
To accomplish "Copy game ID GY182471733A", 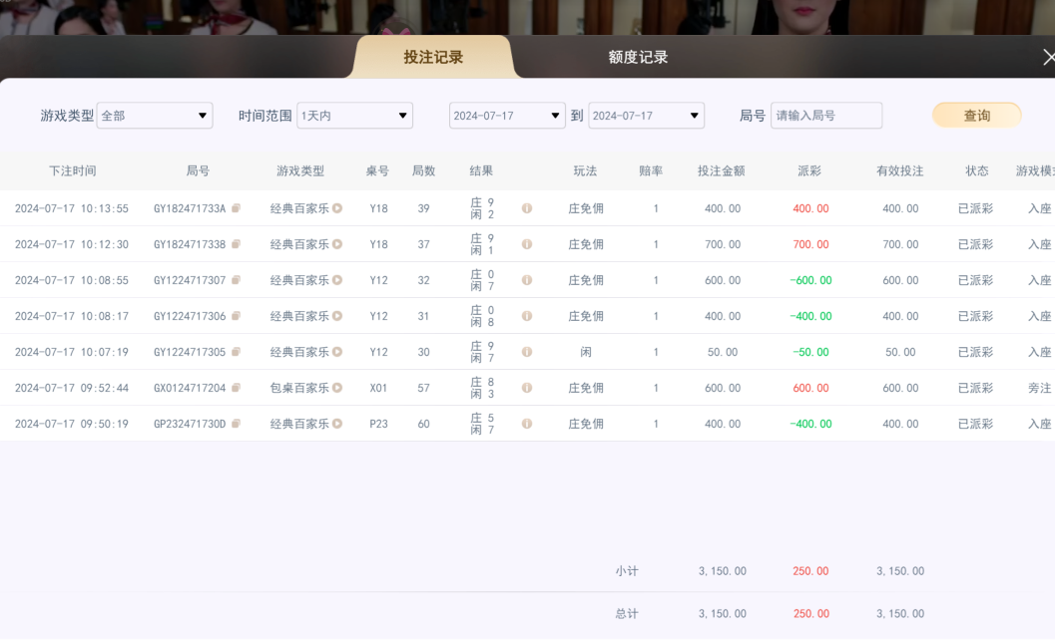I will [x=238, y=207].
